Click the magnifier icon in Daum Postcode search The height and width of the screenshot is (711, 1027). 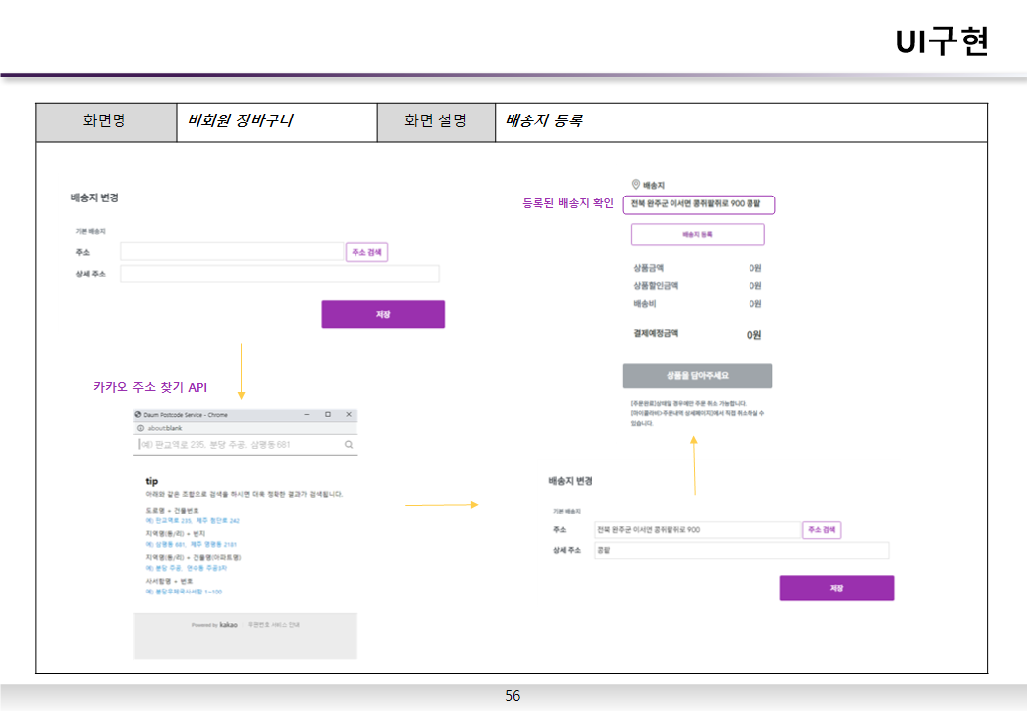point(349,445)
